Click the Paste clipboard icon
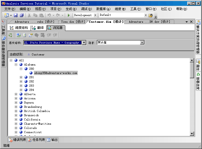 [41, 15]
